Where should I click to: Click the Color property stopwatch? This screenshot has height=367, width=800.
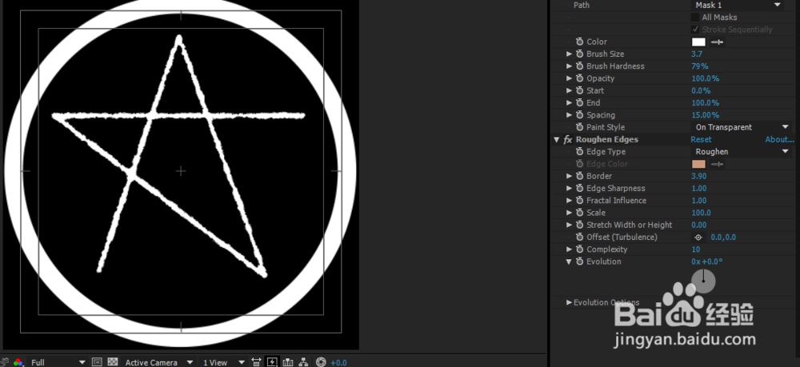(579, 42)
